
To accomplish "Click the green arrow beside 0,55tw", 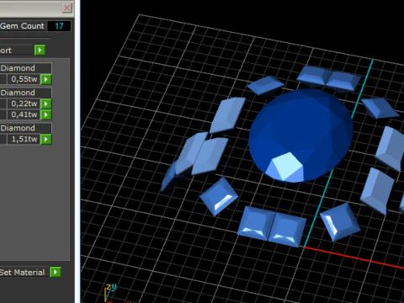I will point(46,79).
